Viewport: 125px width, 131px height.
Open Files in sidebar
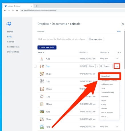coord(9,37)
